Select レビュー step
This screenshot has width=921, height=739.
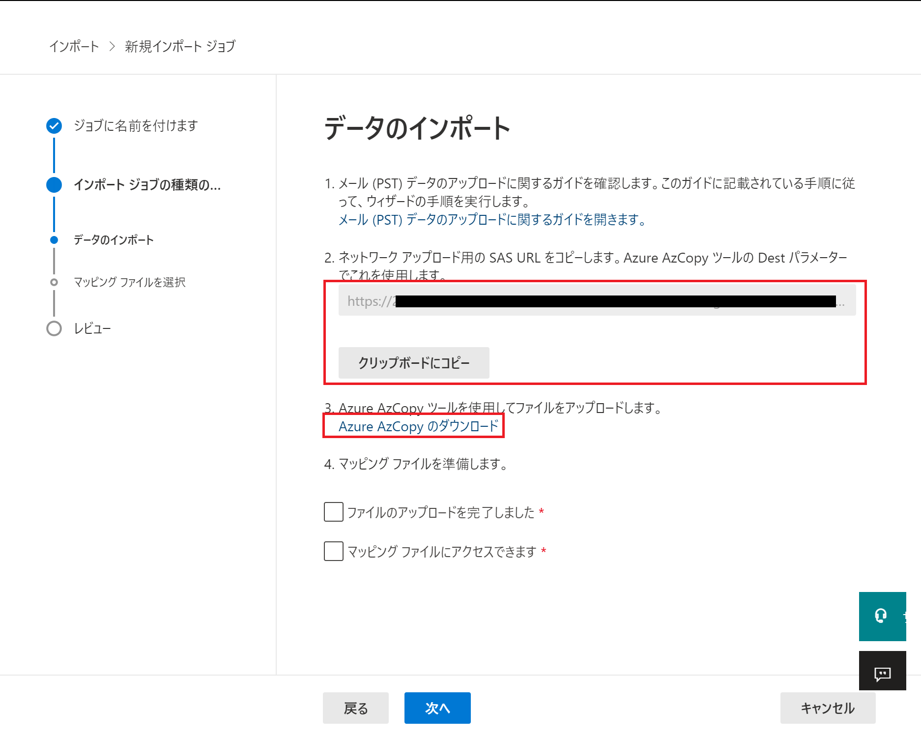click(92, 328)
